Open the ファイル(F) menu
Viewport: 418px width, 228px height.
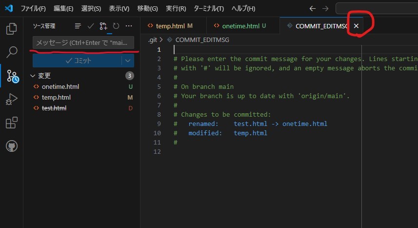(33, 8)
